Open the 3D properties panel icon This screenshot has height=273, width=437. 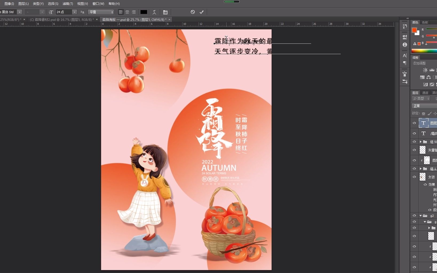(x=405, y=37)
